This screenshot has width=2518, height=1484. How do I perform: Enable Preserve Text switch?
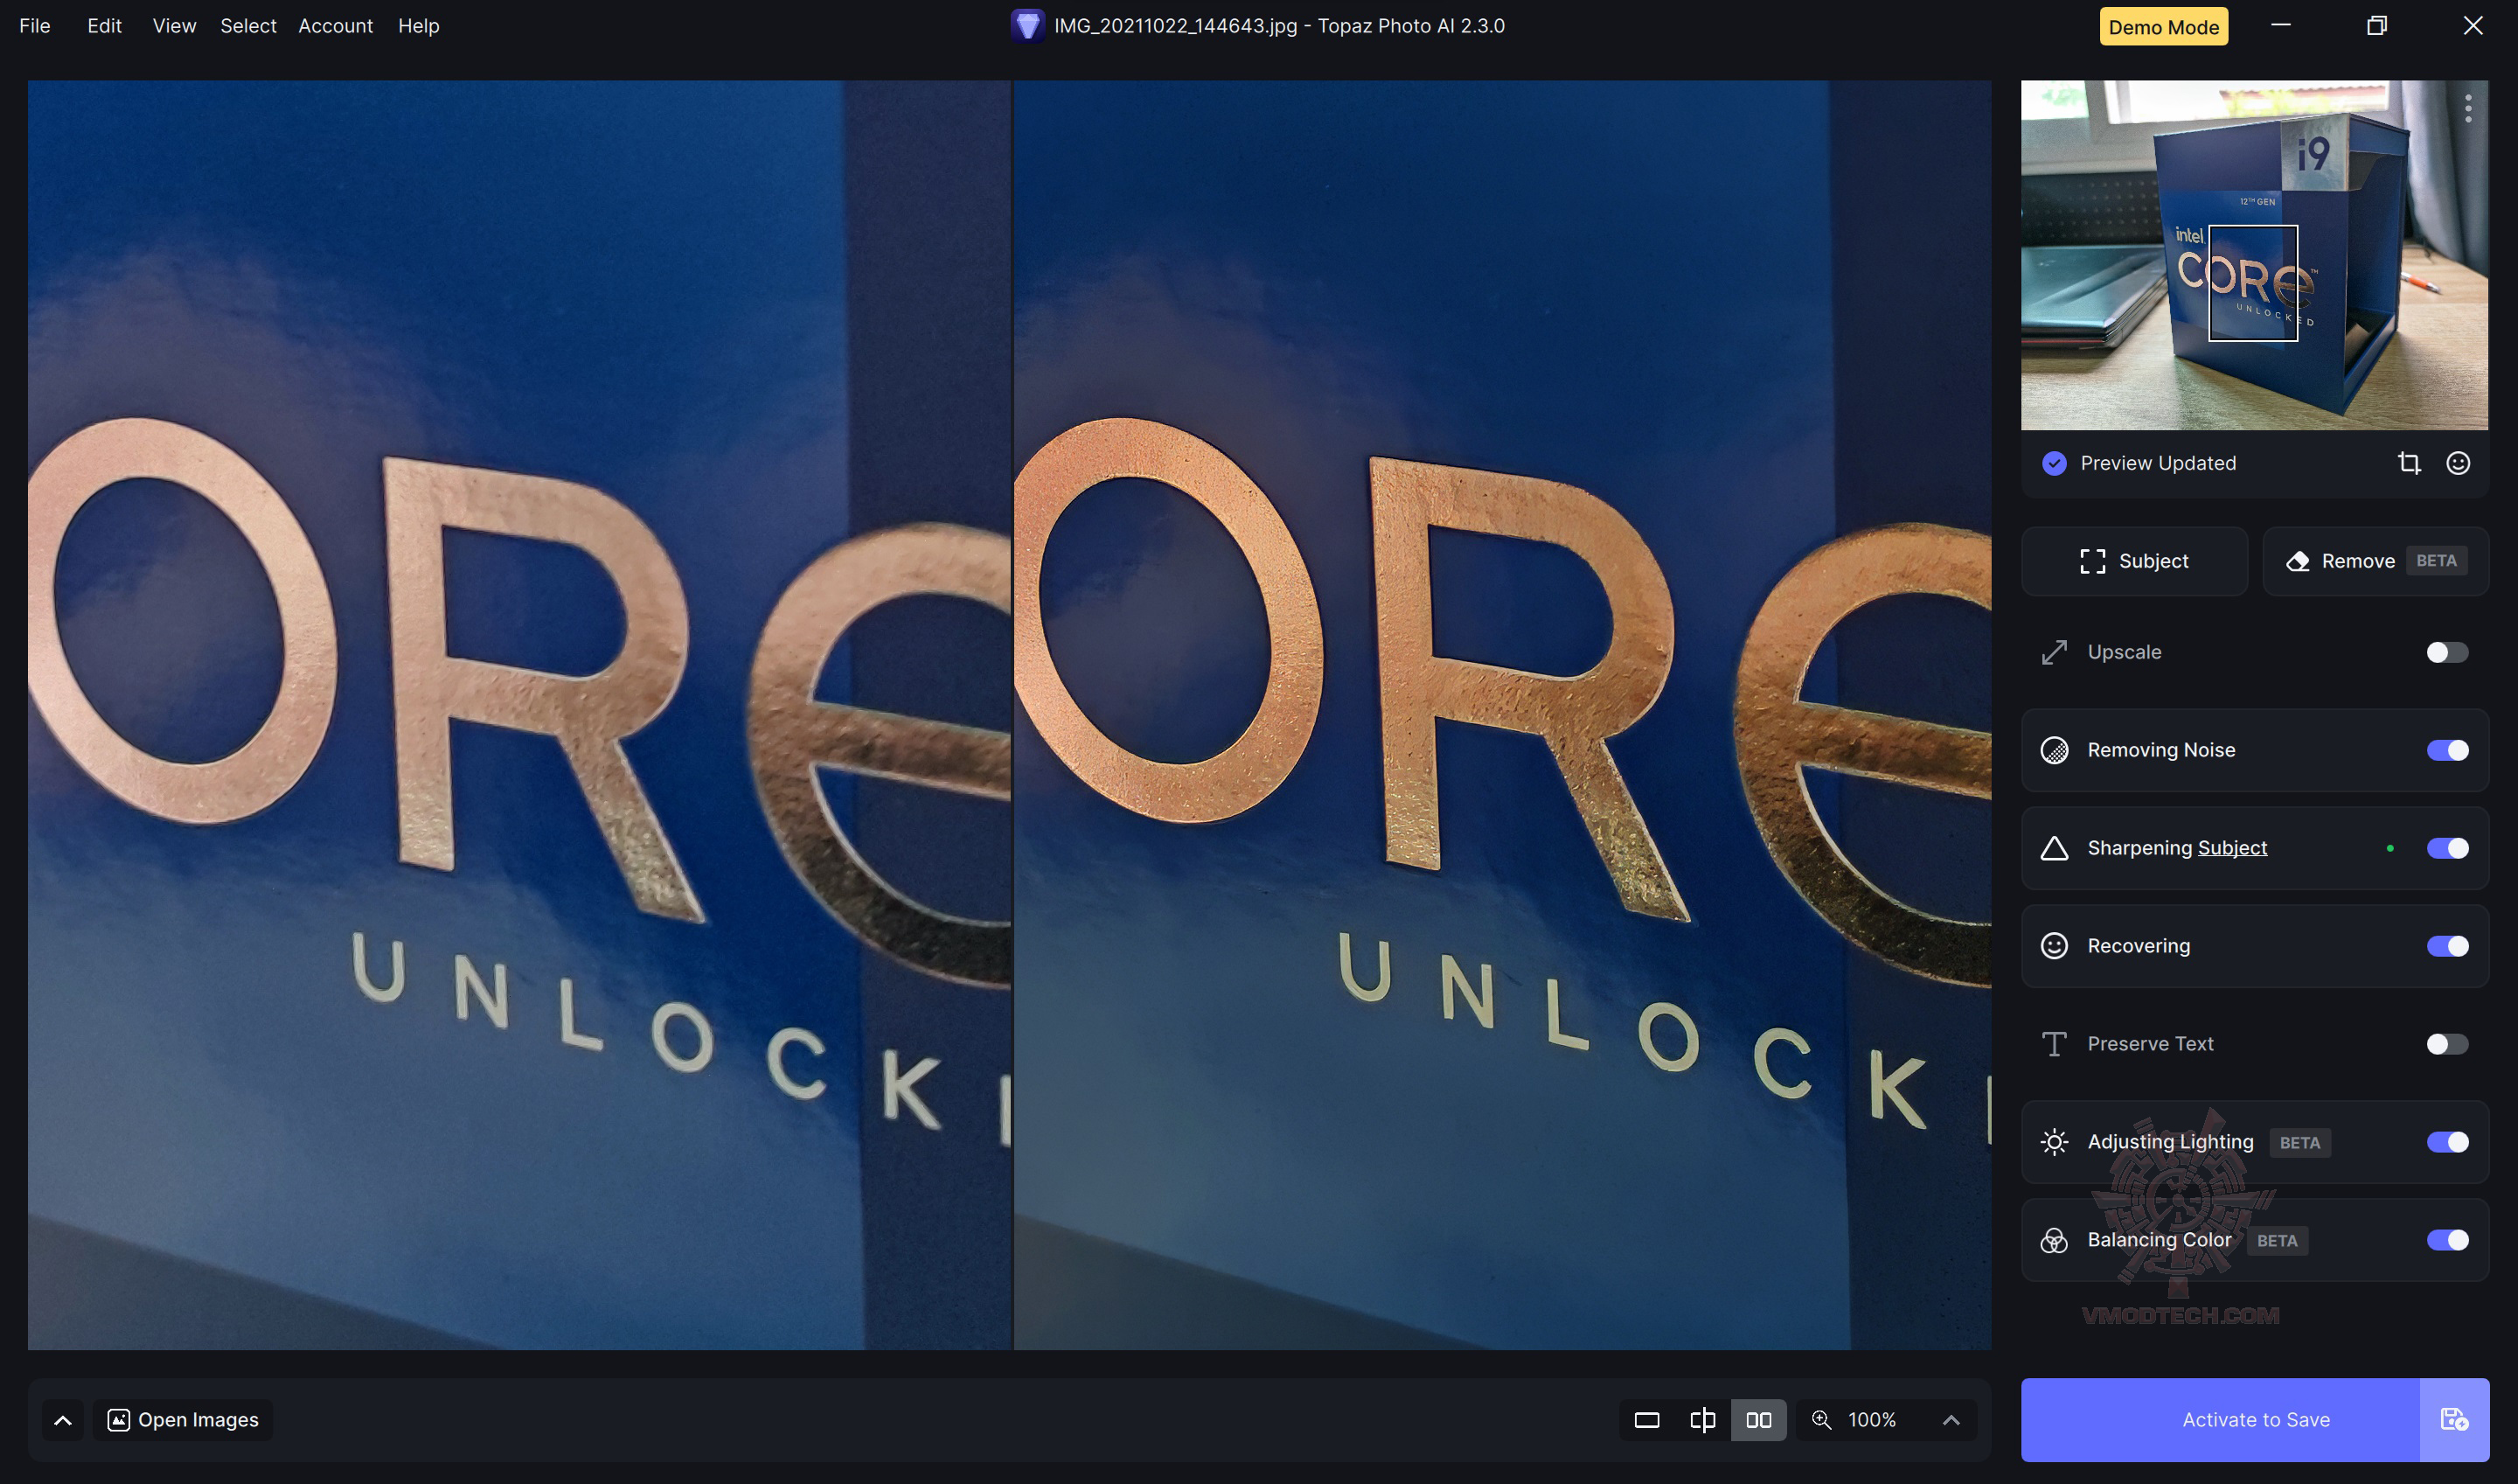click(x=2446, y=1044)
